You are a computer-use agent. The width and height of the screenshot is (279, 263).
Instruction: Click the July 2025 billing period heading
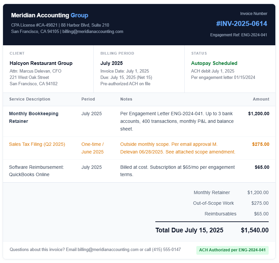tap(112, 63)
